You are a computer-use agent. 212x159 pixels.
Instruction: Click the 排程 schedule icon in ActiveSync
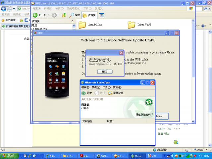100,93
